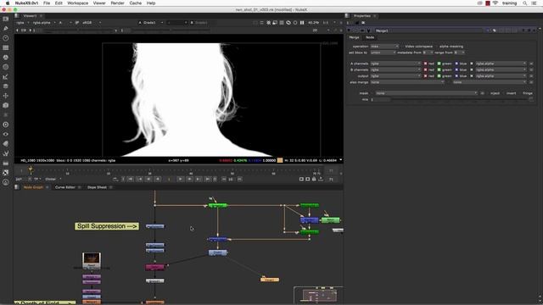Open the FurnaceCore toolbar icon
This screenshot has height=305, width=543.
(x=6, y=172)
